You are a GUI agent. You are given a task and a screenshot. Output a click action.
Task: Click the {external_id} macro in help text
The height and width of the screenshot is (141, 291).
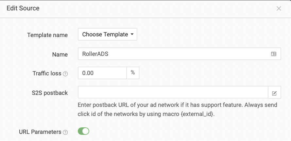(x=197, y=114)
